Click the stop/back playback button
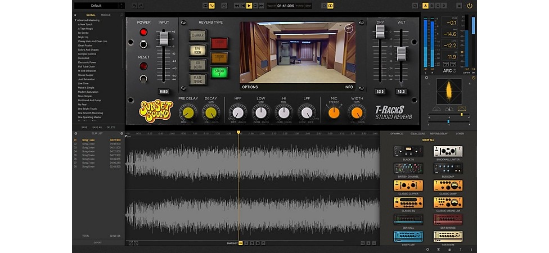The image size is (549, 253). coord(242,6)
